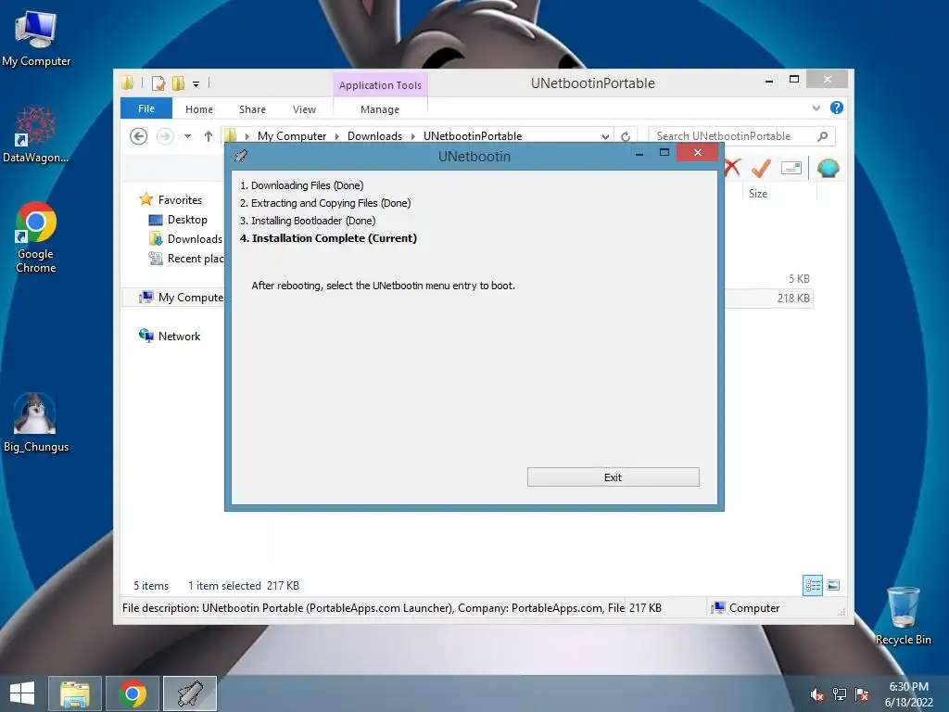
Task: Open the Recycle Bin desktop icon
Action: pos(903,616)
